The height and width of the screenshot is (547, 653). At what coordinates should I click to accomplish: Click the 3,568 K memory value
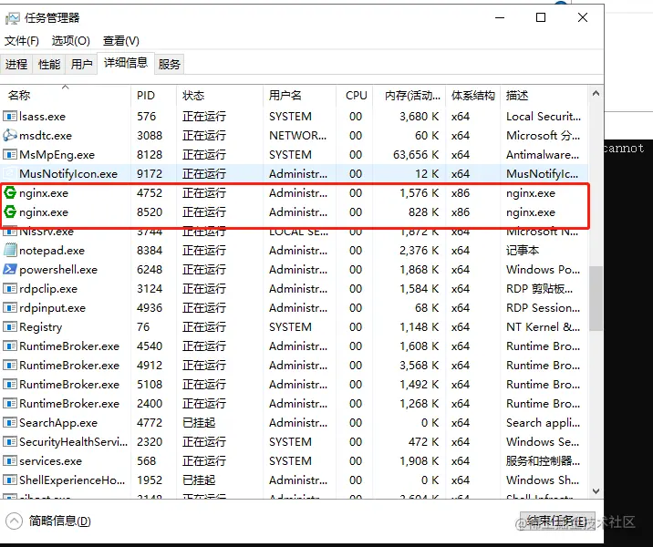coord(420,365)
